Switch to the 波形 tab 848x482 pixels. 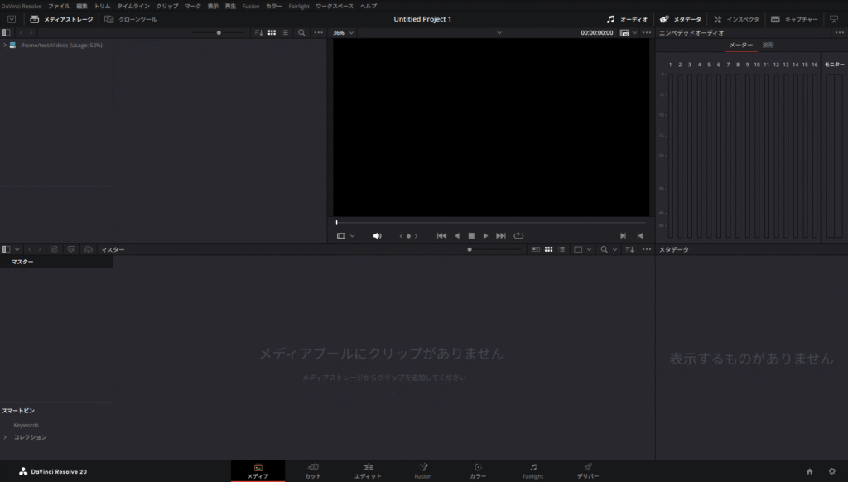pos(768,45)
